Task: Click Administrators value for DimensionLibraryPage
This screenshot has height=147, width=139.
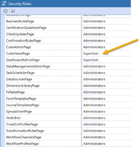Action: 94,86
